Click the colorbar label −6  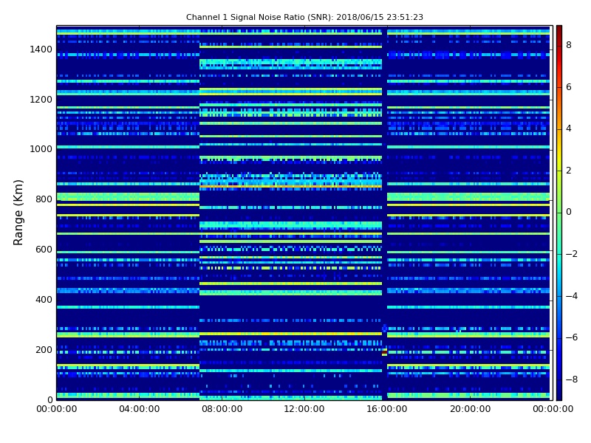click(572, 337)
